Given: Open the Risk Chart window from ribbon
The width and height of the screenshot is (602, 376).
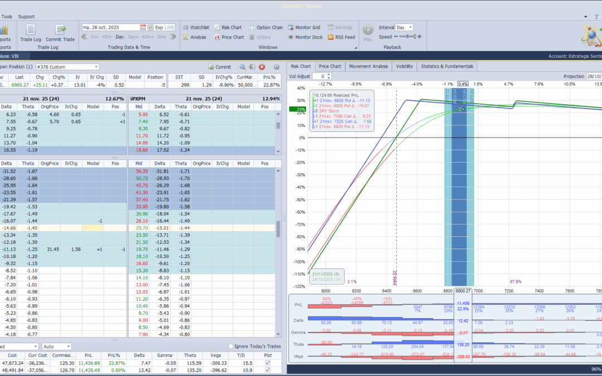Looking at the screenshot, I should [x=228, y=27].
